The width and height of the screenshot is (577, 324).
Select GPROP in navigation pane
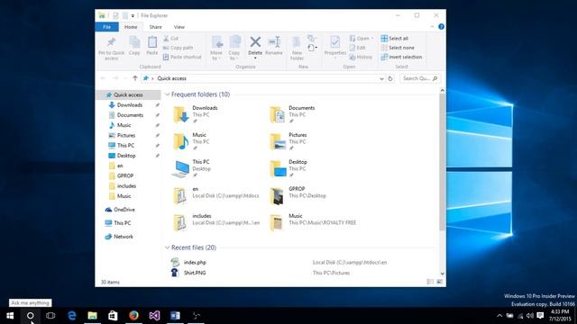coord(125,176)
